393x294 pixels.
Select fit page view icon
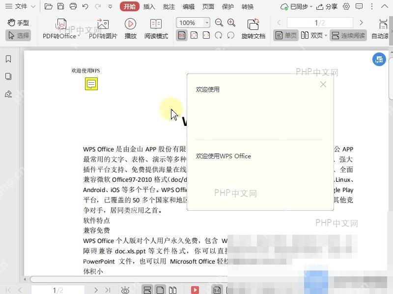point(194,35)
